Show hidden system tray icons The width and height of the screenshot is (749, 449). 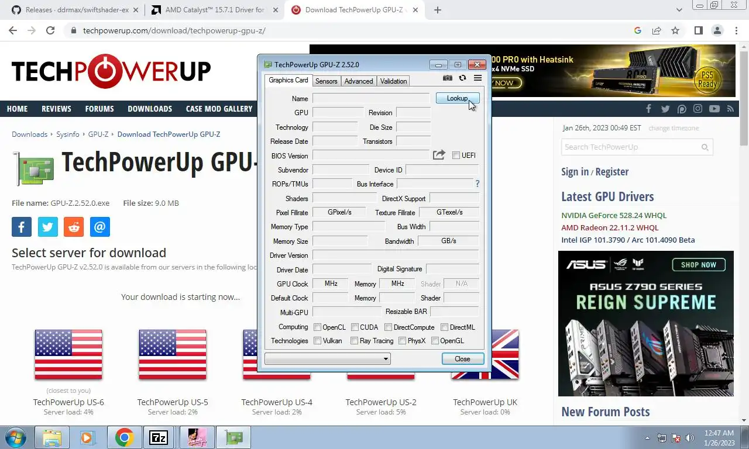647,437
